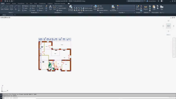Click the ellipse tool icon in Dessin panel
Screen dimensions: 176x99
[19, 8]
